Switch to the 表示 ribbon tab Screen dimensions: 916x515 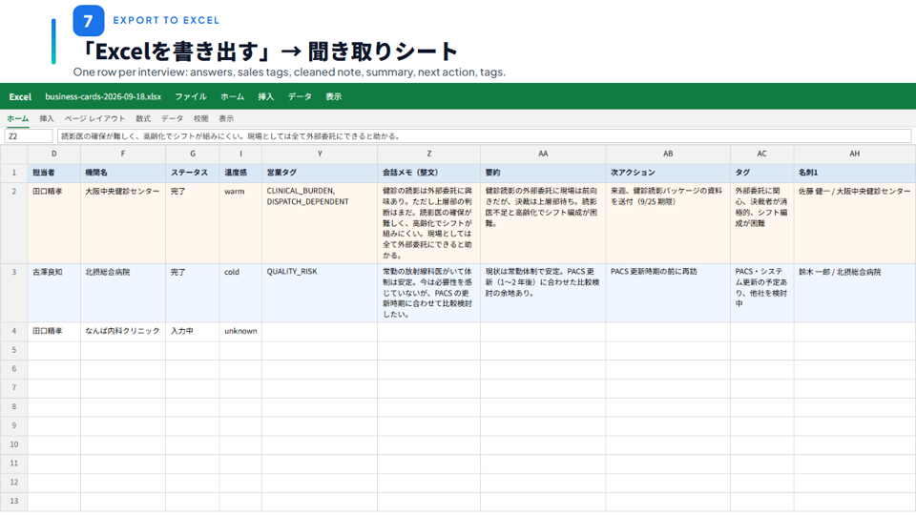click(x=226, y=118)
